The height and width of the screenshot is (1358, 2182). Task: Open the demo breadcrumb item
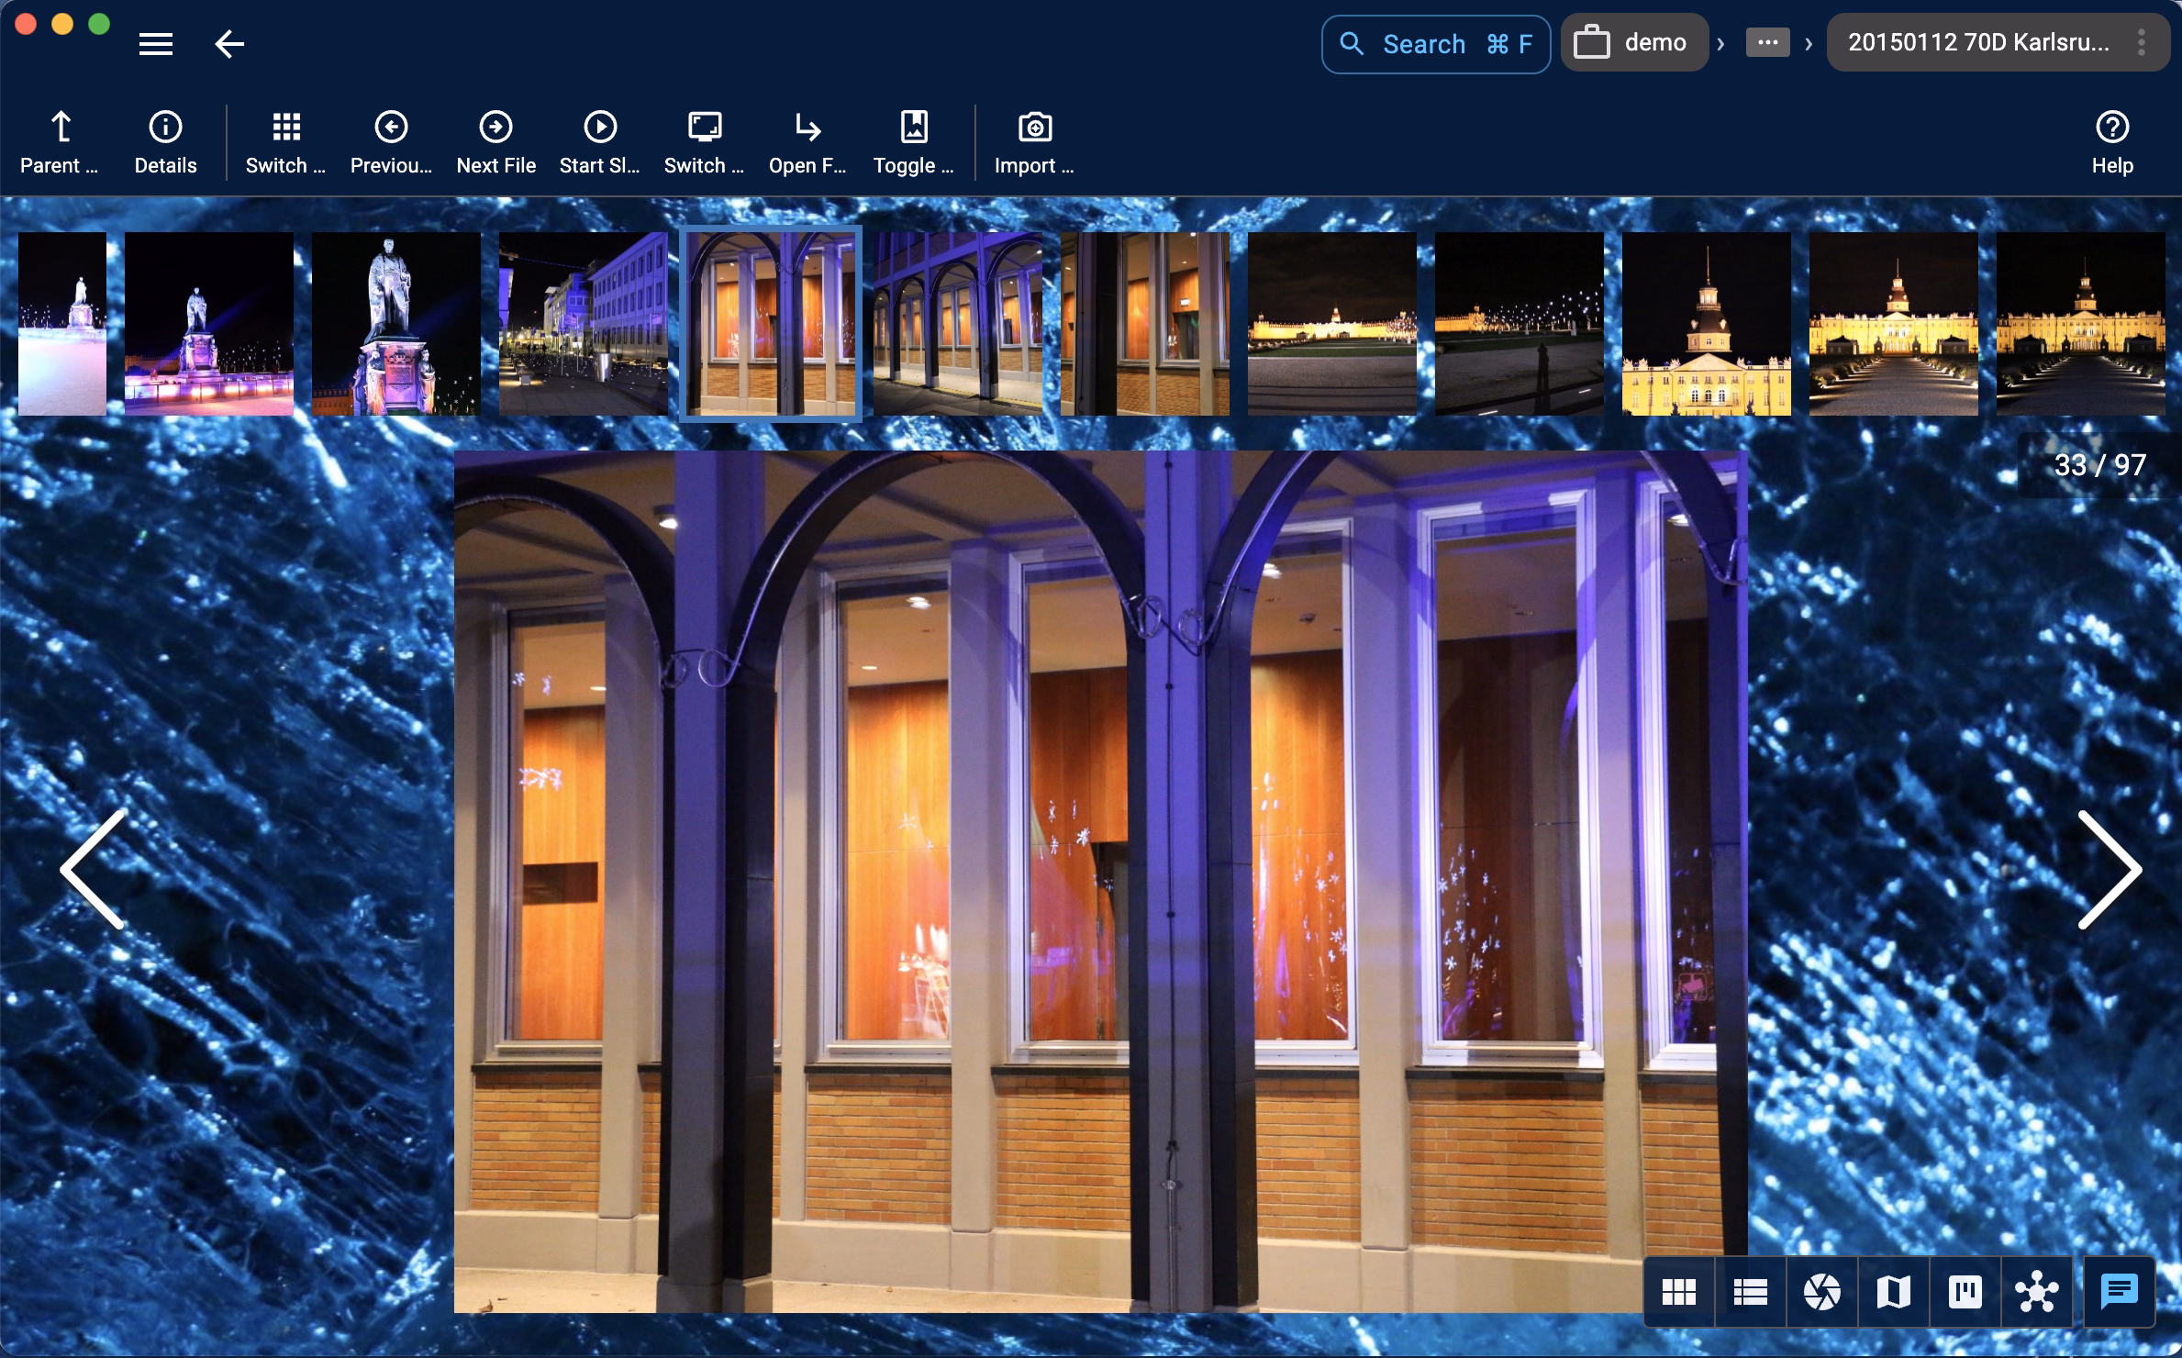click(1634, 41)
